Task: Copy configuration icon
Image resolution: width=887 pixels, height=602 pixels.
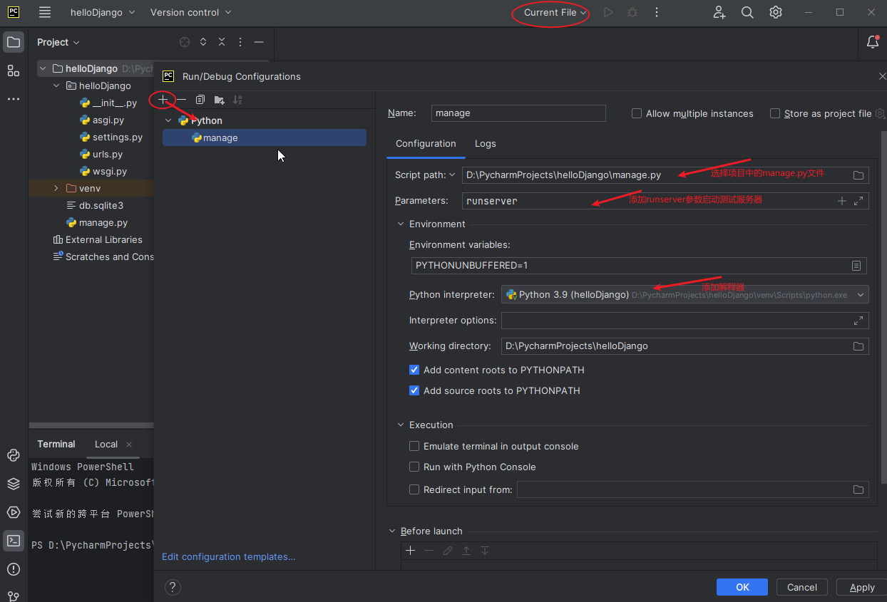Action: [x=200, y=100]
